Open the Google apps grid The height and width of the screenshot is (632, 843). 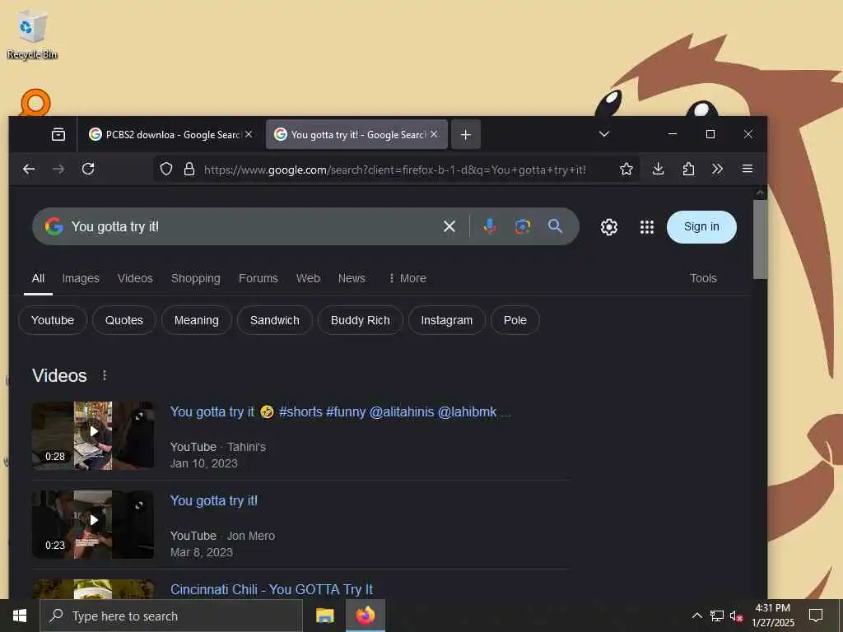(x=647, y=227)
